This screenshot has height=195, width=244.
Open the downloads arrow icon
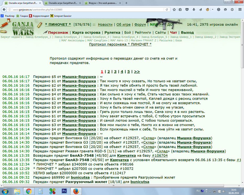(194, 9)
